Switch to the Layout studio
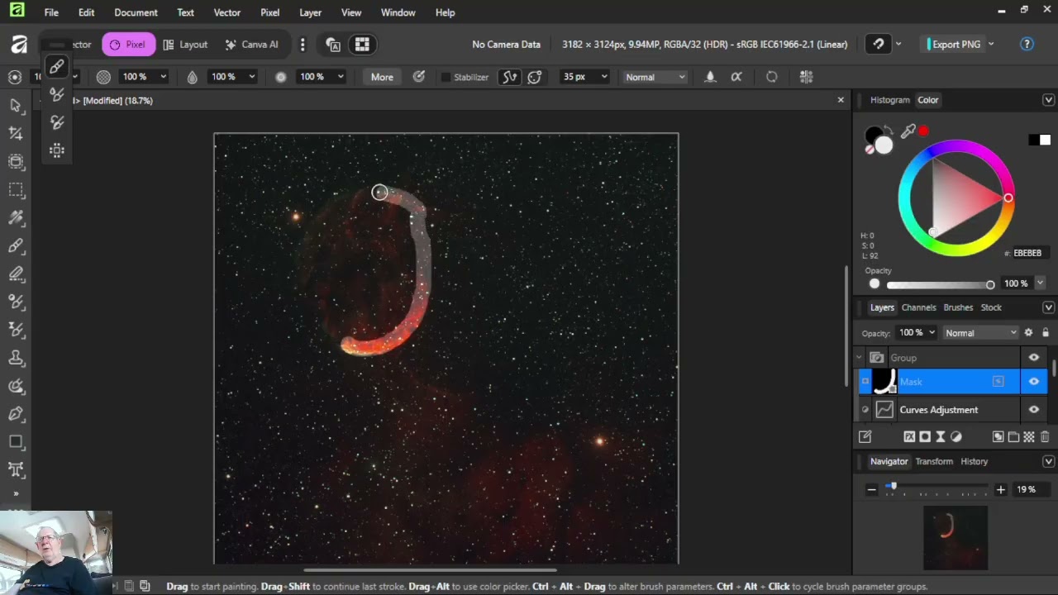 185,45
